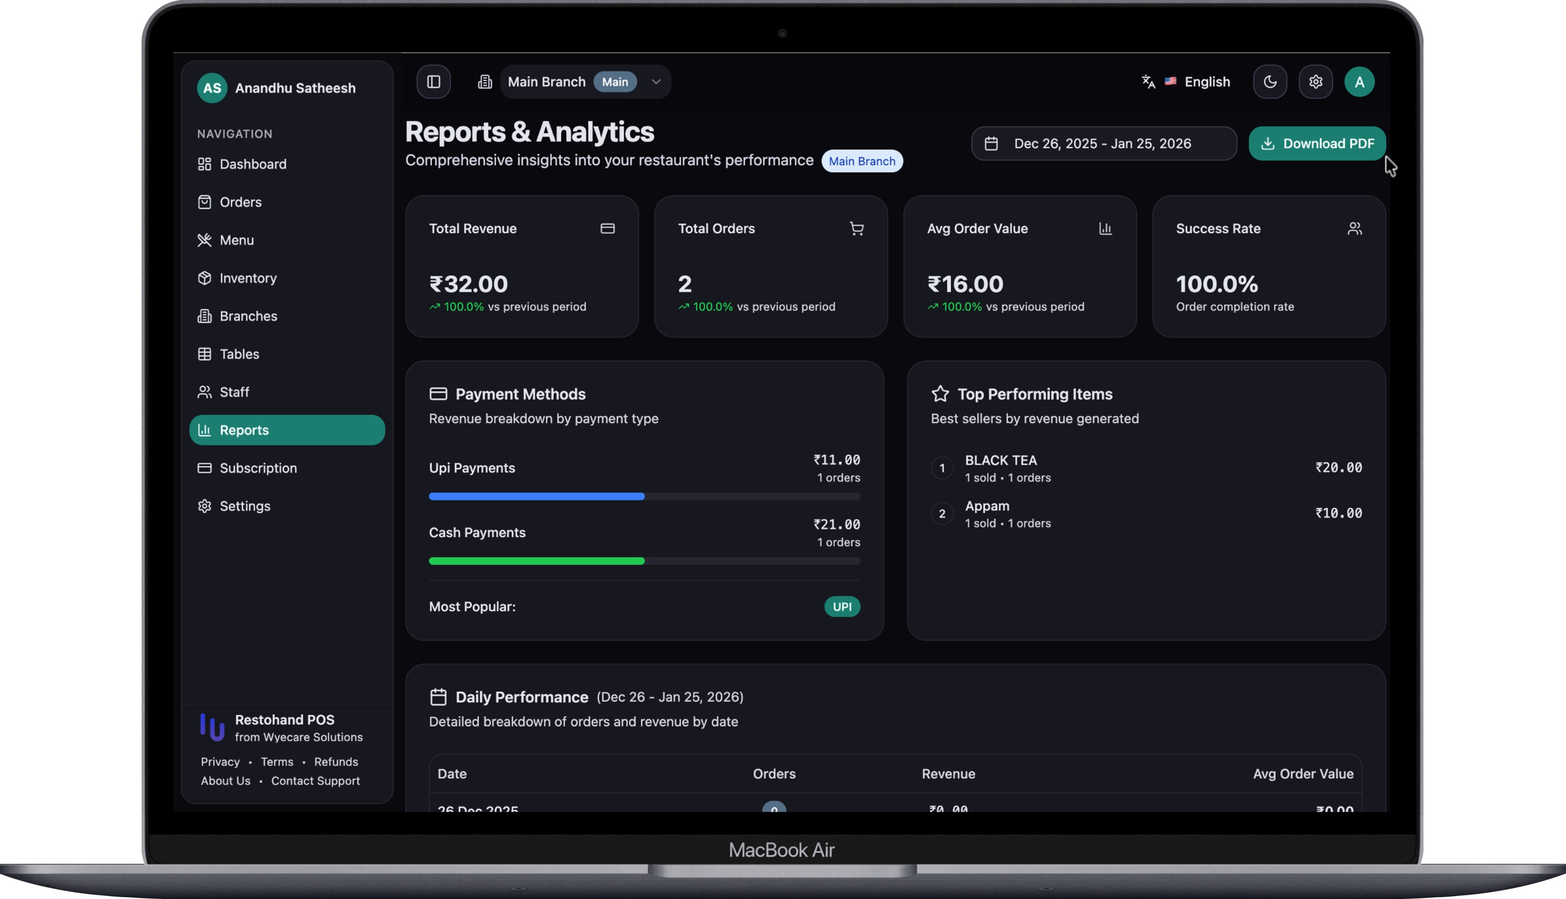Go to Inventory in the navigation
This screenshot has width=1566, height=899.
pyautogui.click(x=248, y=278)
